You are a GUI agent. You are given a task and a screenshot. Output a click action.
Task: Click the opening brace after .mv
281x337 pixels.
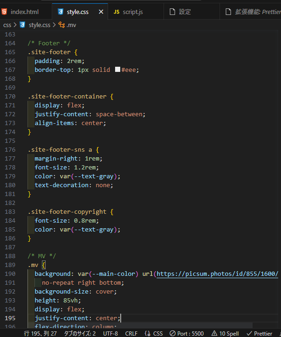point(44,265)
